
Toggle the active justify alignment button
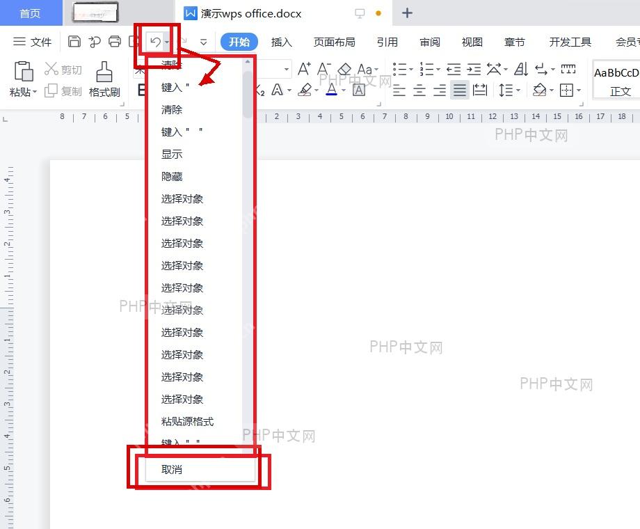pos(460,90)
